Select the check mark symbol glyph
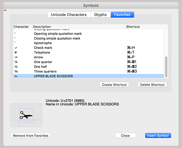The width and height of the screenshot is (182, 148). (16, 48)
